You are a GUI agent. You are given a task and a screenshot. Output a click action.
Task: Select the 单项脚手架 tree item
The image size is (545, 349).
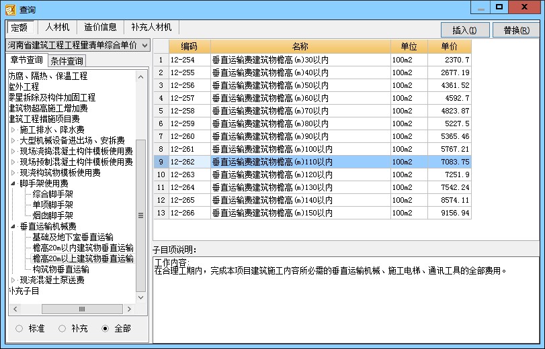53,205
